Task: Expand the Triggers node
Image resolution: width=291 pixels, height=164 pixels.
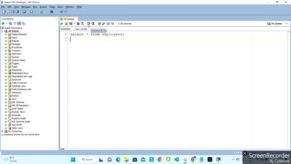Action: click(6, 63)
